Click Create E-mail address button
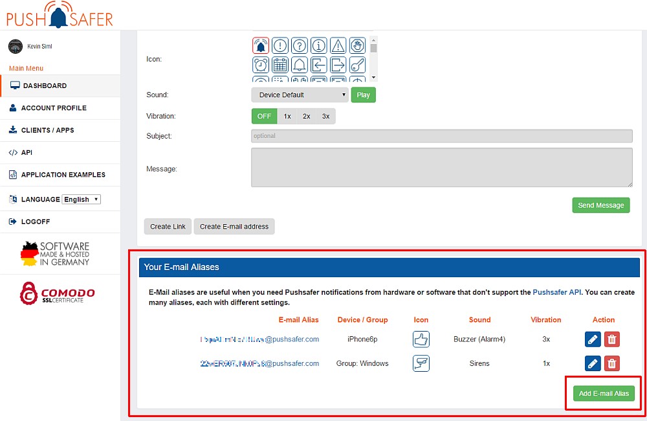The width and height of the screenshot is (647, 421). click(234, 227)
